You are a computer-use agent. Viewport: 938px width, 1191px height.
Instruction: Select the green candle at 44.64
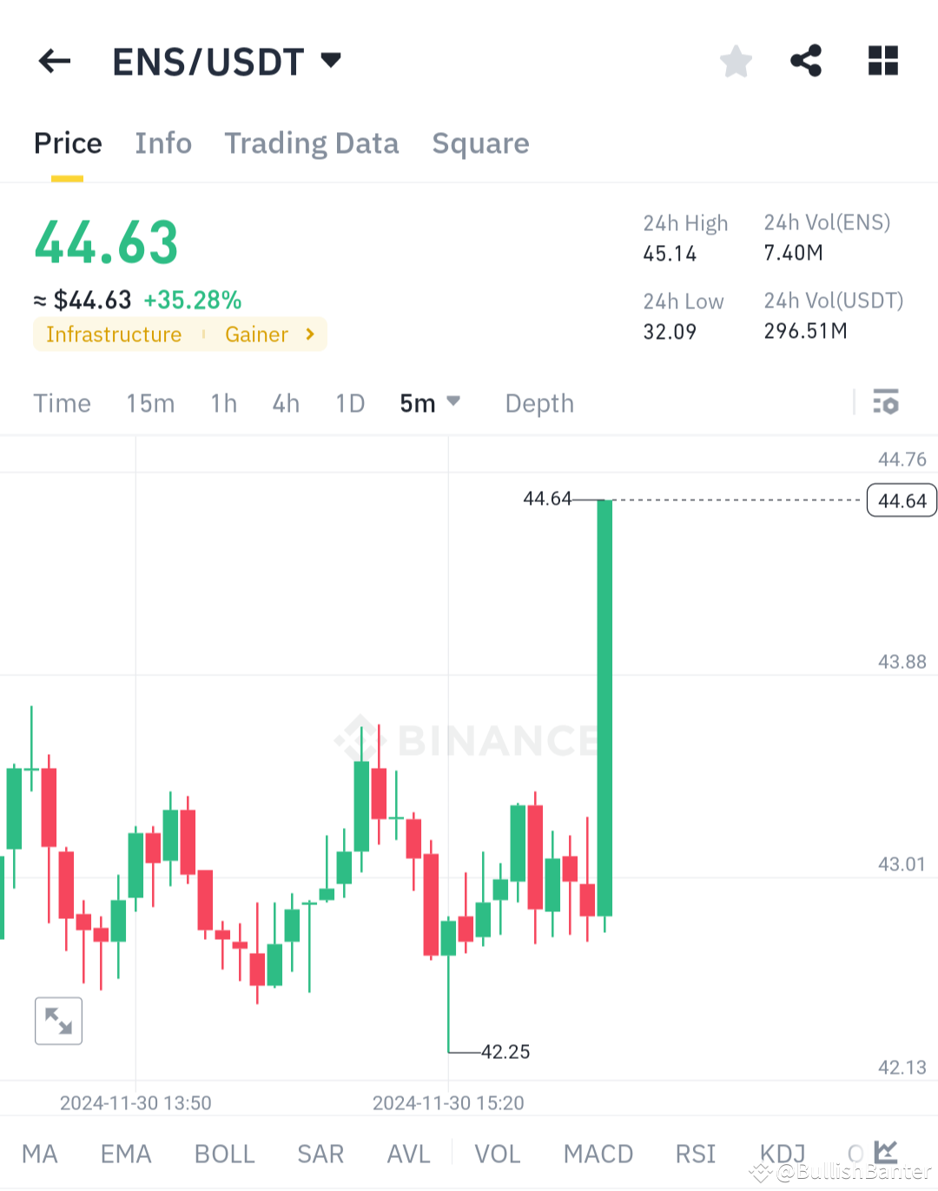coord(604,695)
